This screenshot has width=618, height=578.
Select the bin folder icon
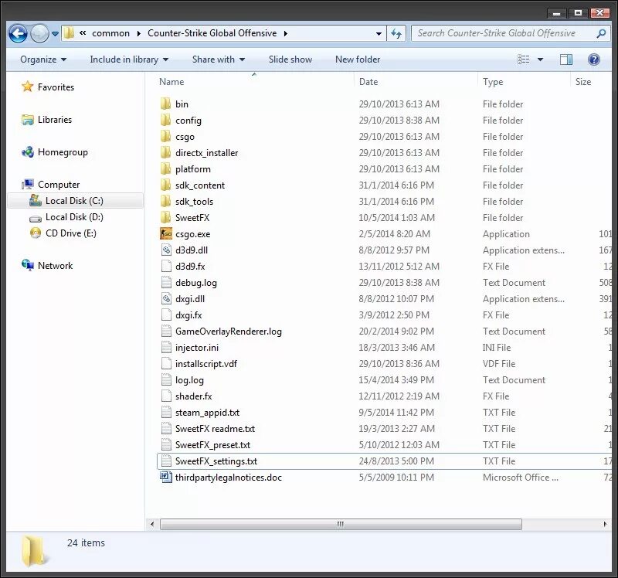[165, 104]
